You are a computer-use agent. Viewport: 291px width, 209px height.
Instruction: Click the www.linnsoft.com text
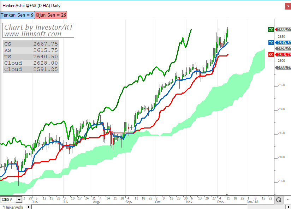tap(32, 34)
